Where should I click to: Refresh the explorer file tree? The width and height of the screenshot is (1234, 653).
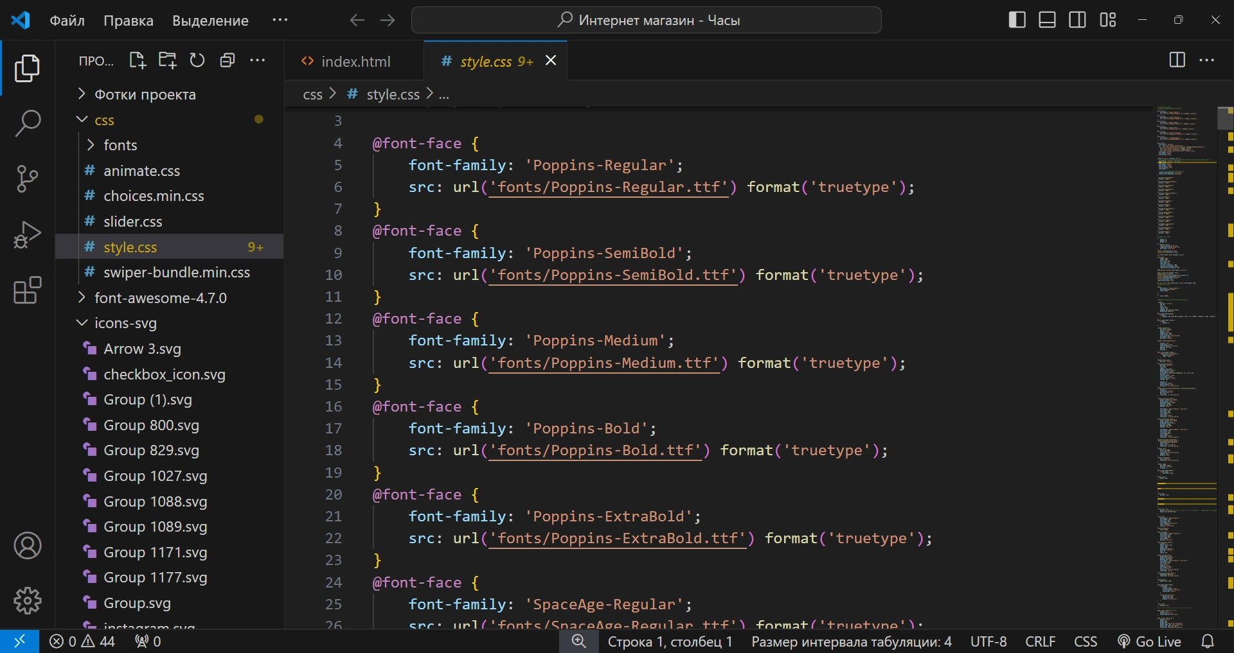[197, 60]
